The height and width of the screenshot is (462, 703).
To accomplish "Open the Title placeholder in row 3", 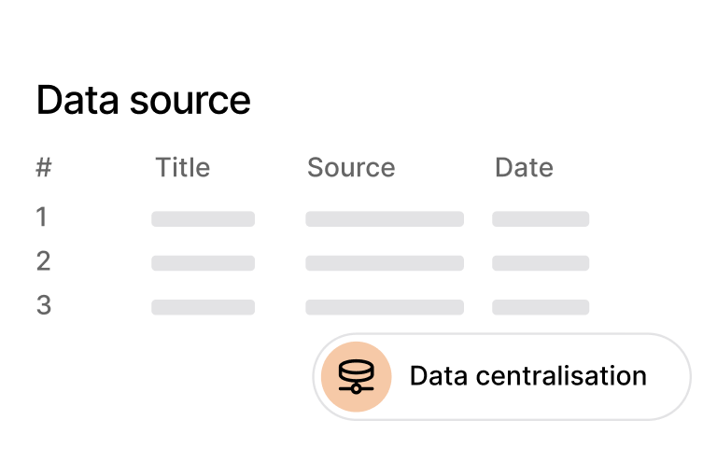I will click(x=203, y=307).
